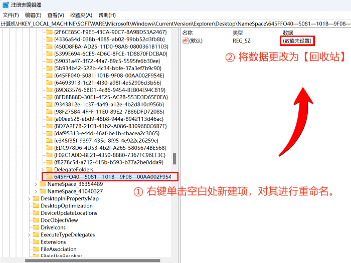Select the Extensions key
The width and height of the screenshot is (351, 263).
[x=53, y=242]
